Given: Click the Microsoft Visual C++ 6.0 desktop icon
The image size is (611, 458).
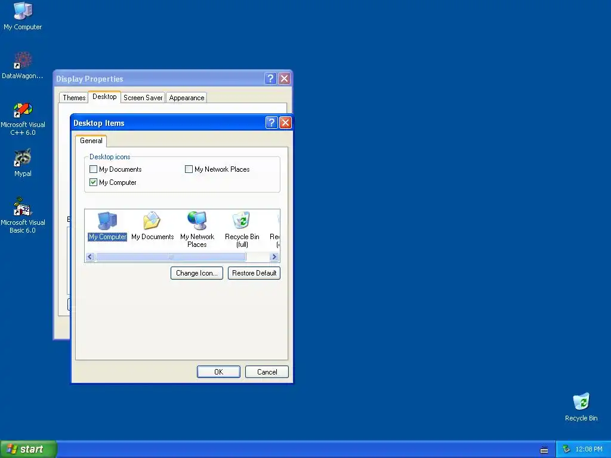Looking at the screenshot, I should (x=23, y=119).
